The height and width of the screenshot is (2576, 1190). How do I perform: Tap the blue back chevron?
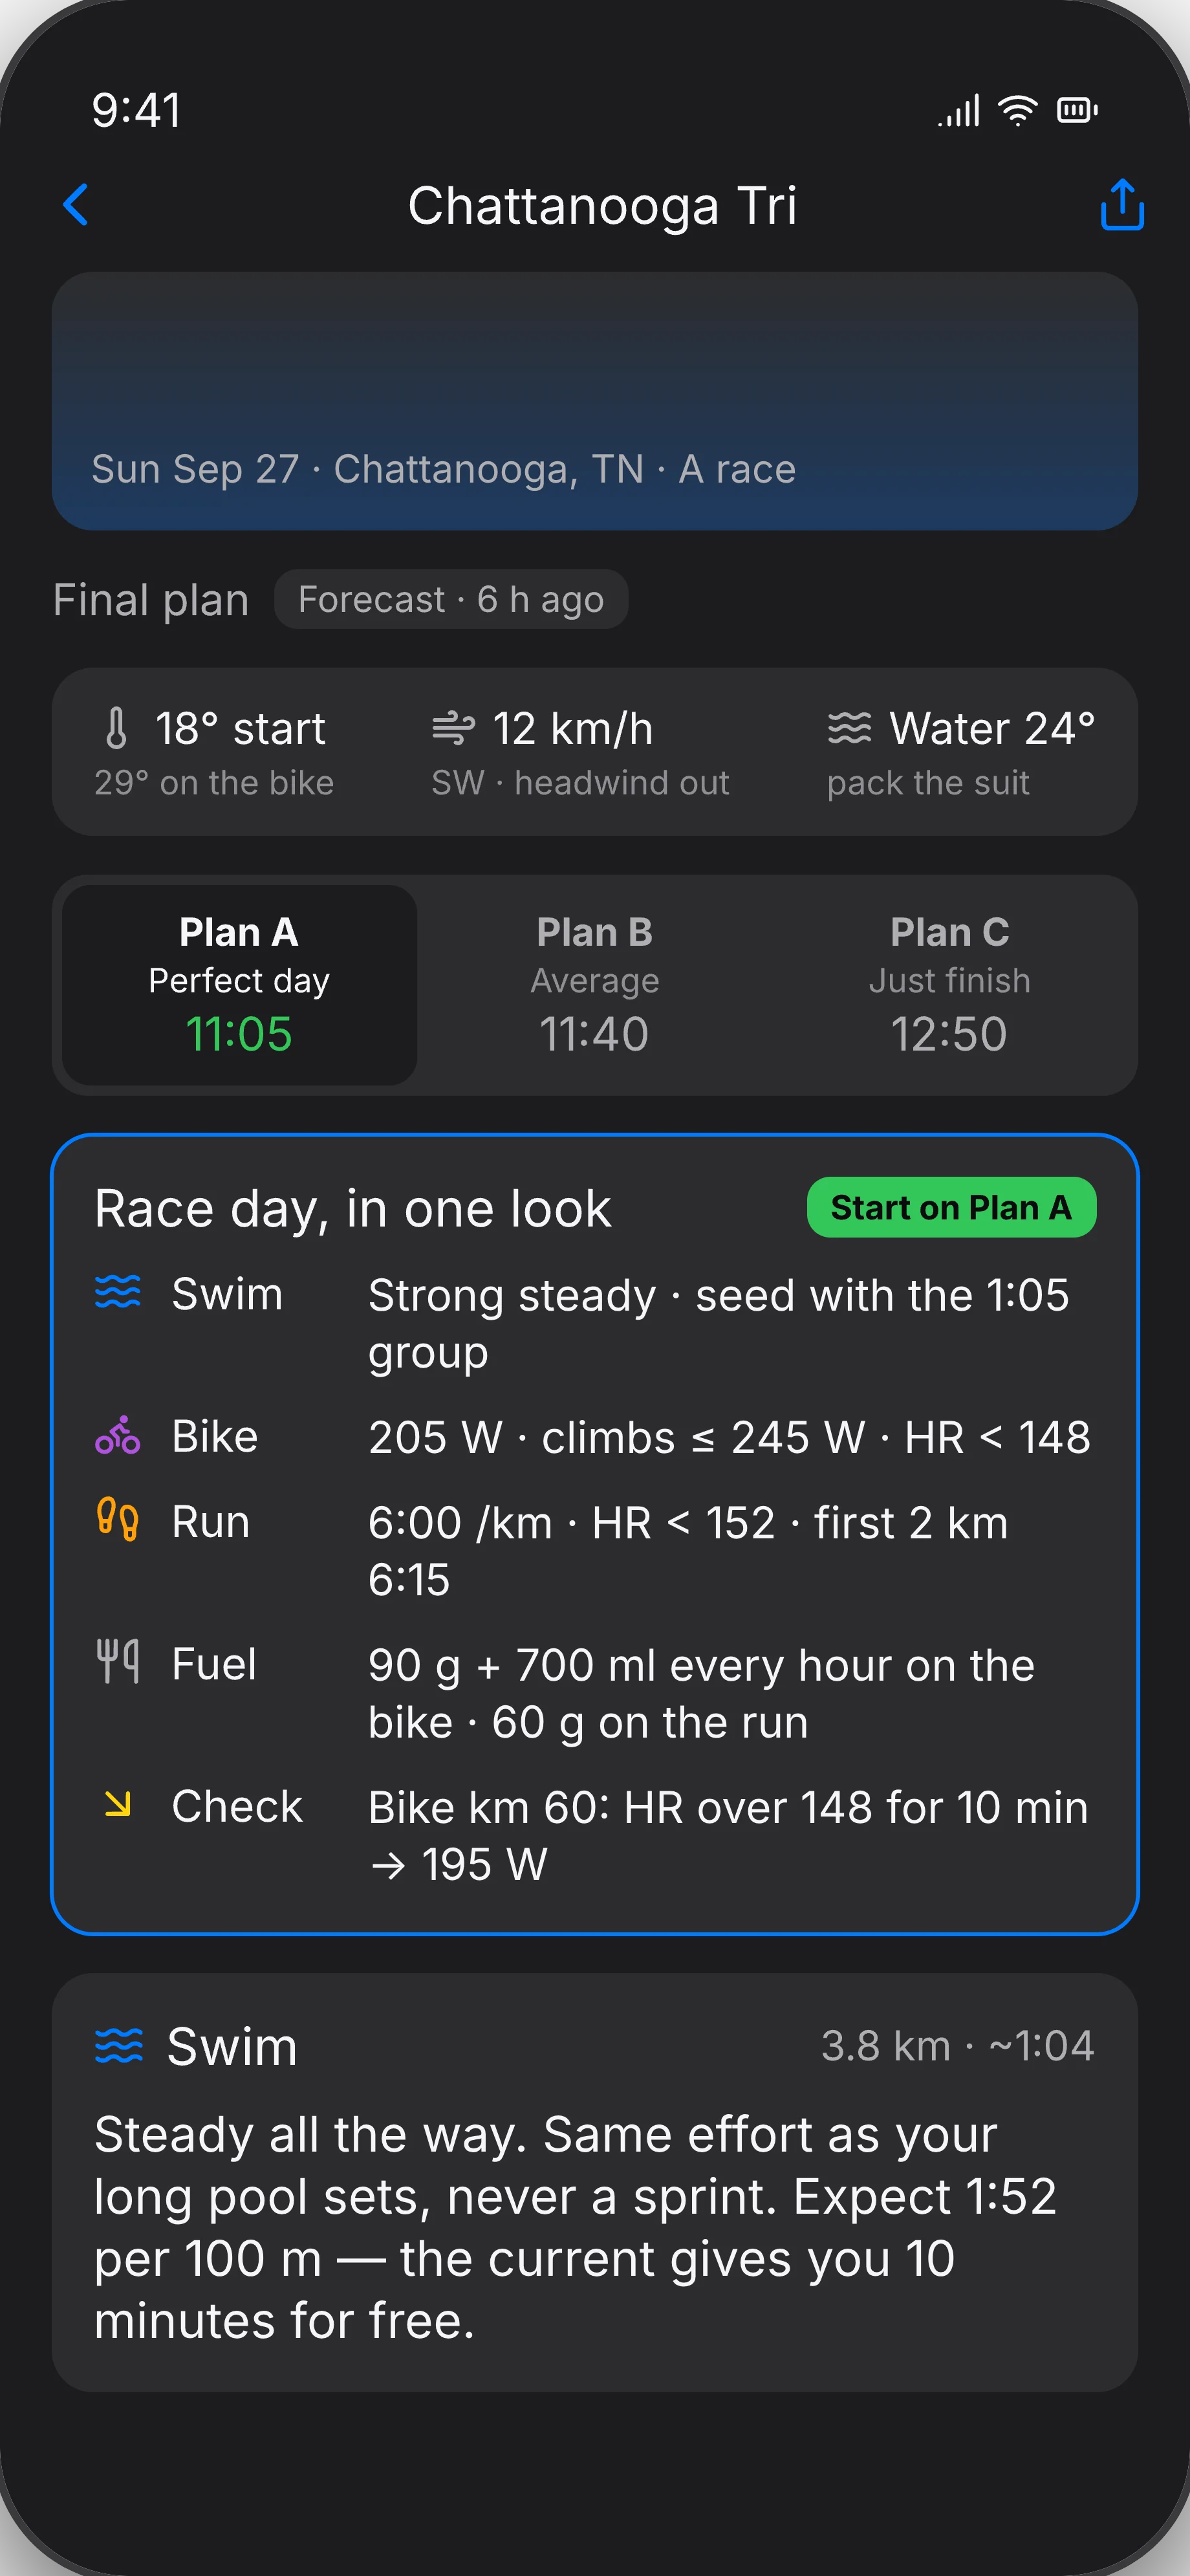click(76, 205)
